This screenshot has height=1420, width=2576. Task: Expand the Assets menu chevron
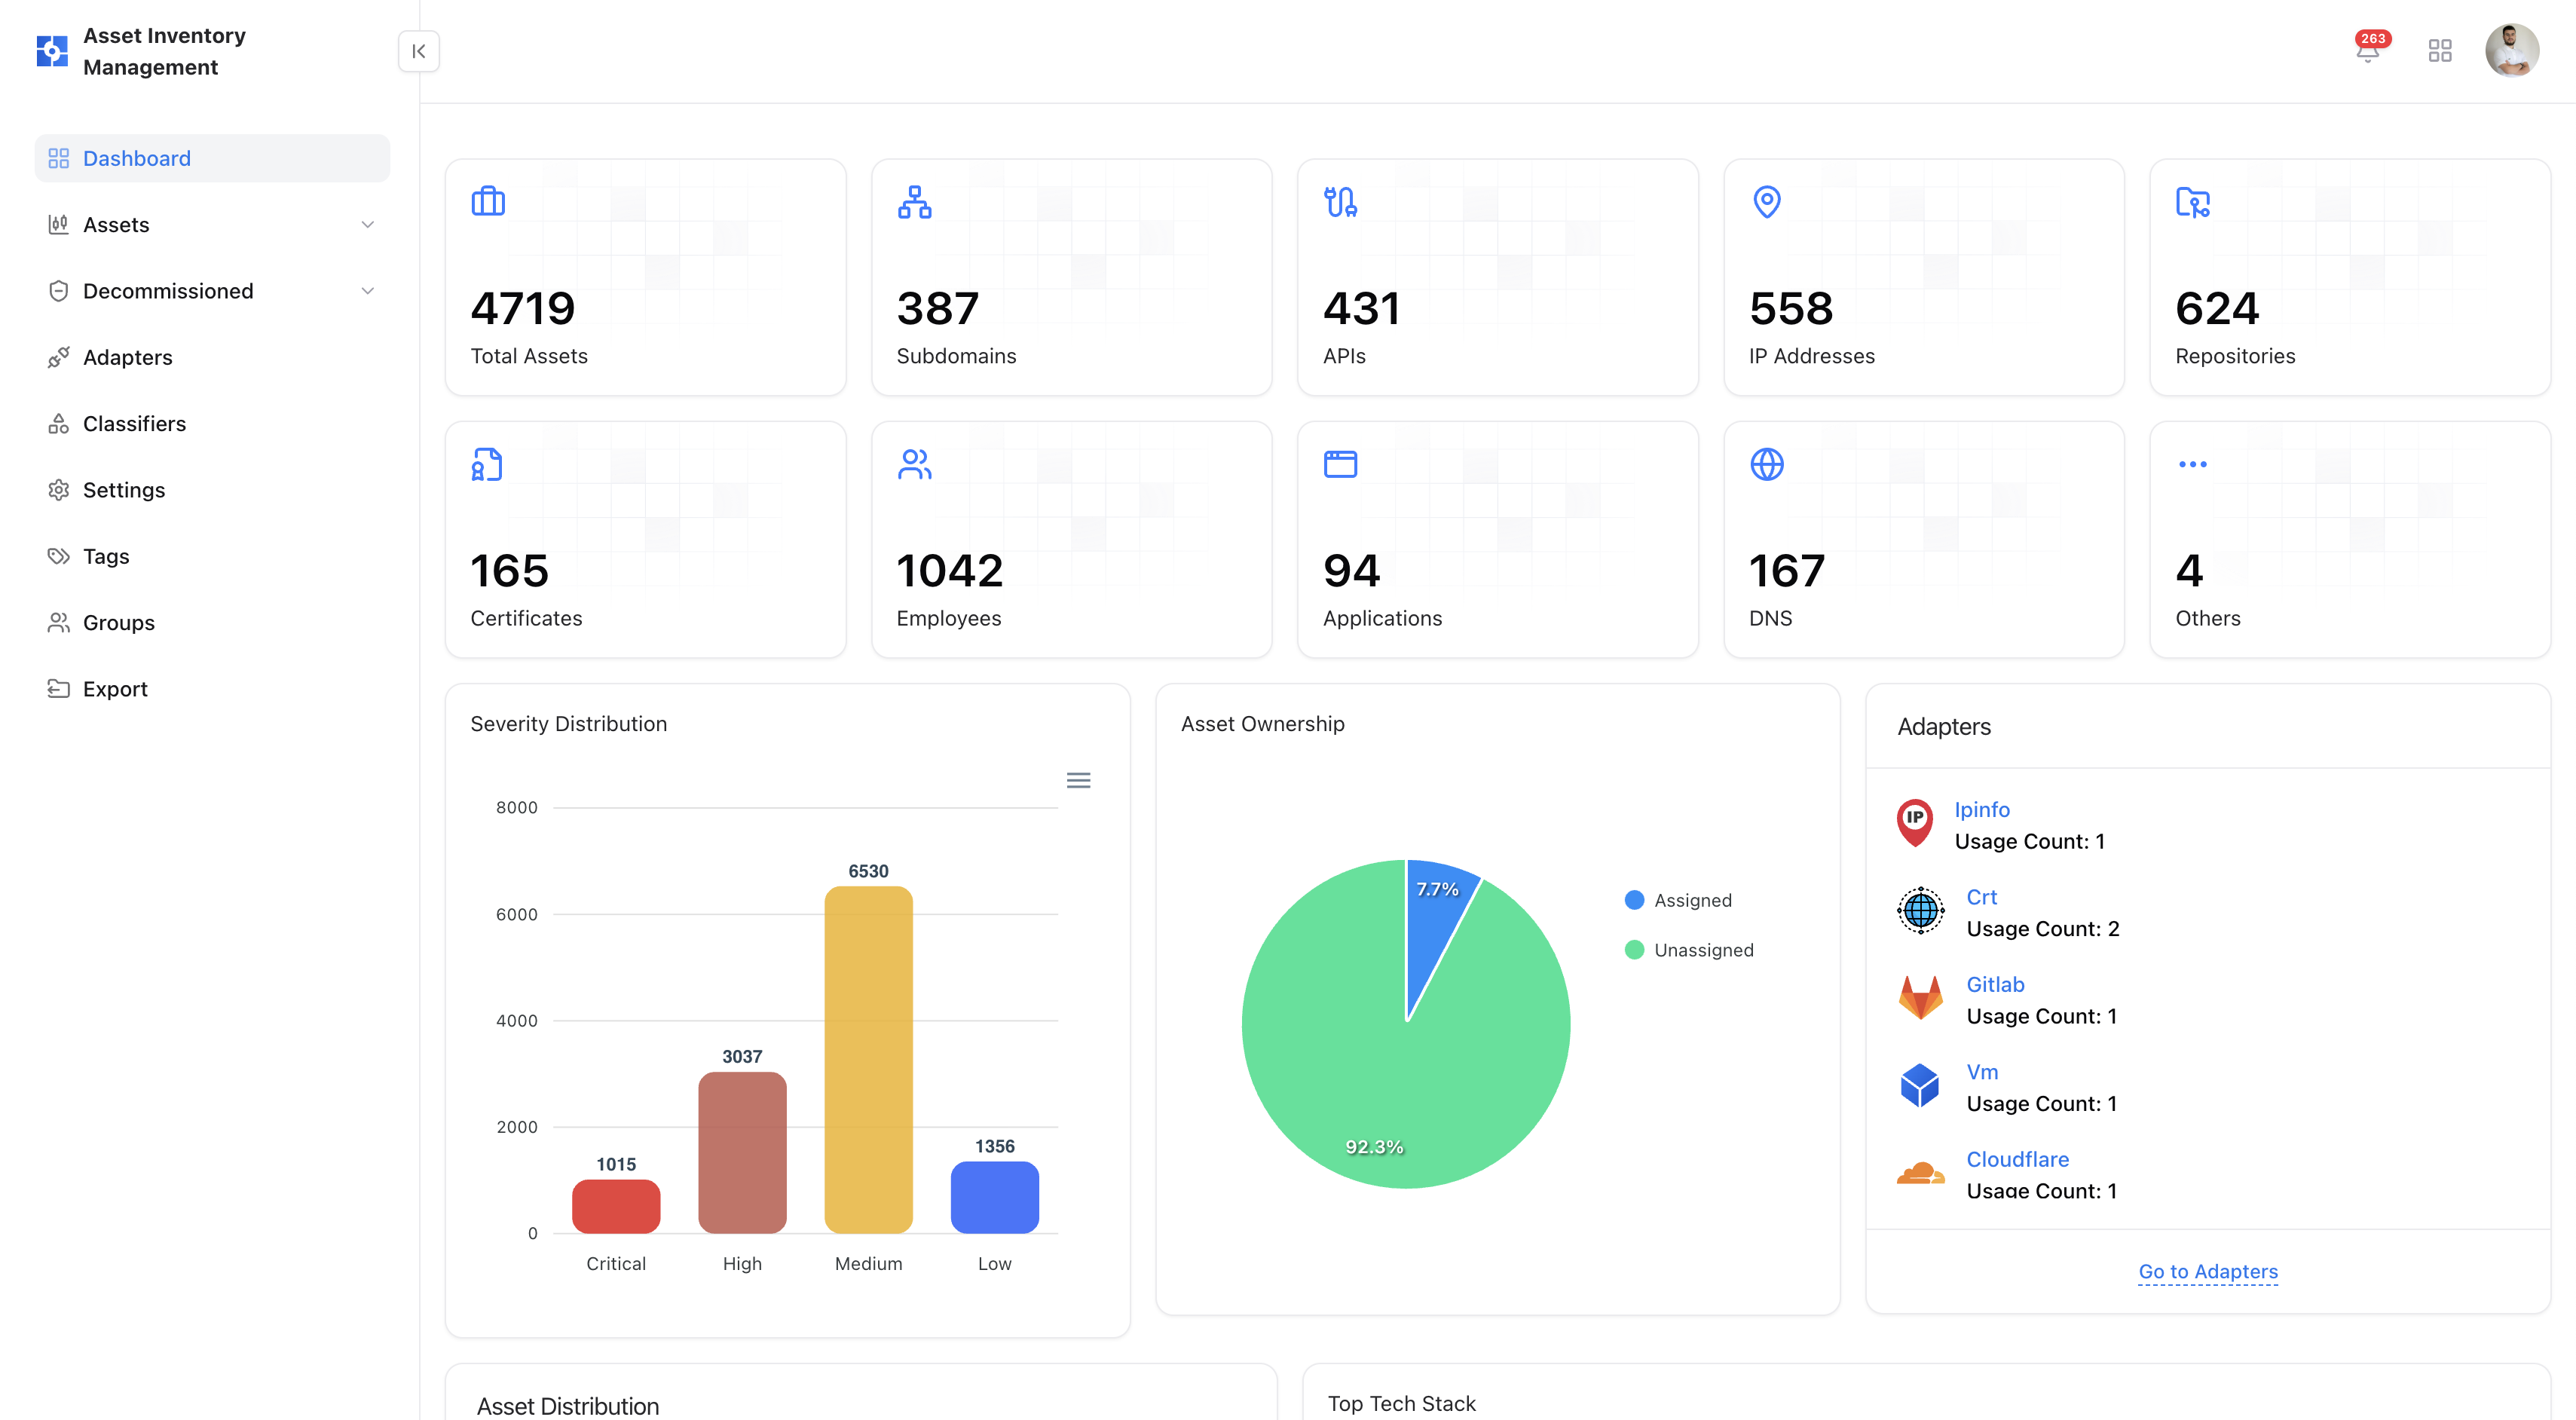(x=368, y=224)
